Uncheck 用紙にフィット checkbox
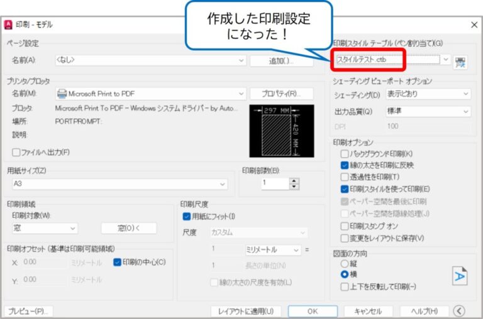 tap(186, 217)
